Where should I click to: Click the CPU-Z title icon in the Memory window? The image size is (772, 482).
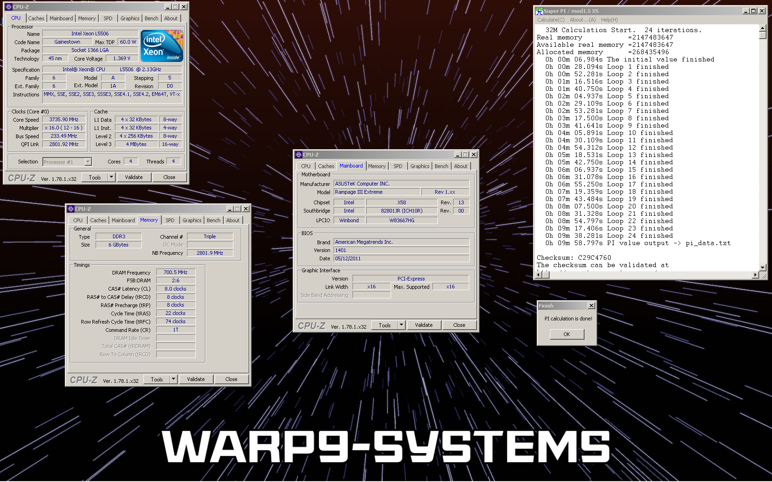(71, 209)
